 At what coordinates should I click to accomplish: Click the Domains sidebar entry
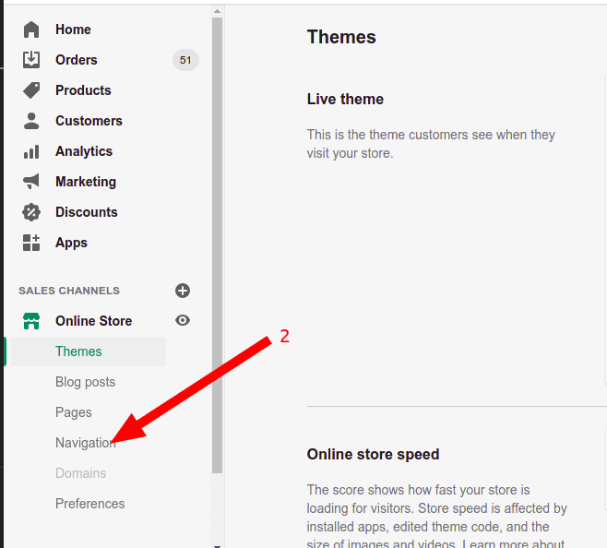[80, 473]
